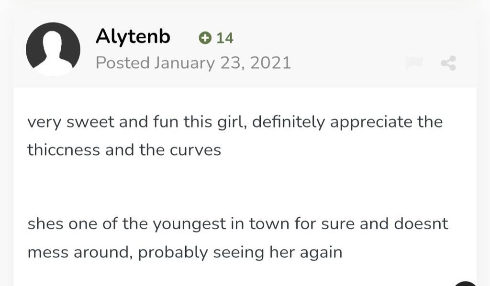Click the first paragraph of the post
490x286 pixels.
(x=234, y=136)
